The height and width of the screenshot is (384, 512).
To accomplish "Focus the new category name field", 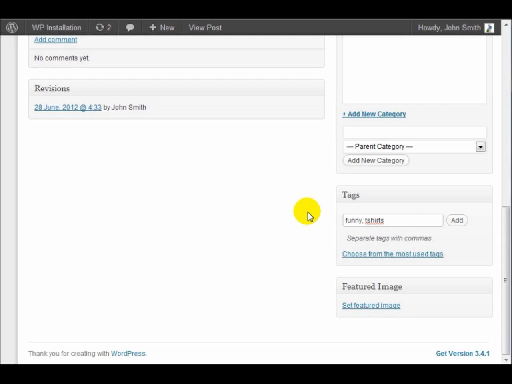I will [x=414, y=132].
